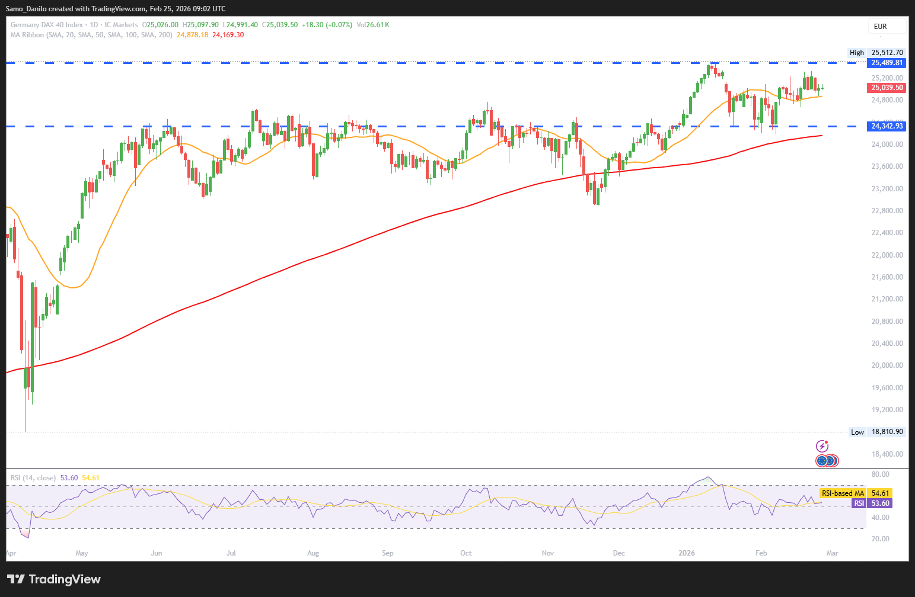The height and width of the screenshot is (597, 915).
Task: Click the Oct label on time axis
Action: (466, 553)
